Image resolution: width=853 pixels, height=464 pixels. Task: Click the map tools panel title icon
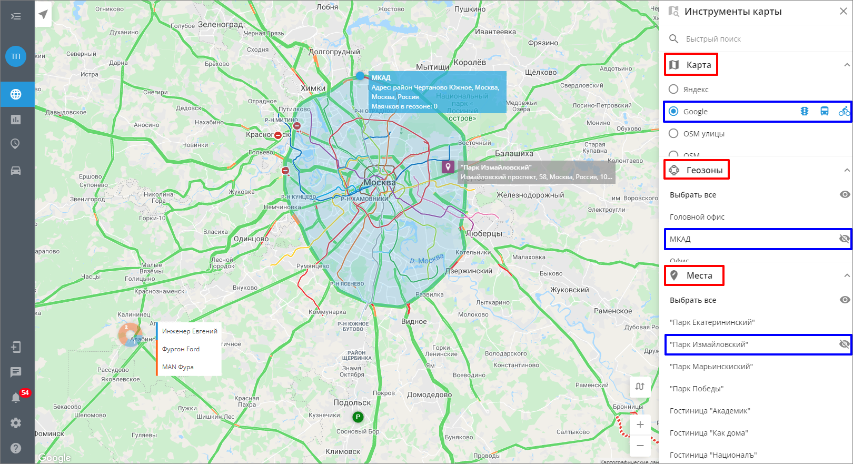tap(673, 11)
